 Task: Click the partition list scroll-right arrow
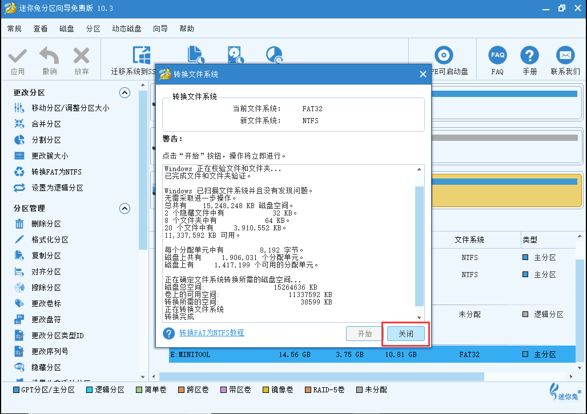coord(571,376)
